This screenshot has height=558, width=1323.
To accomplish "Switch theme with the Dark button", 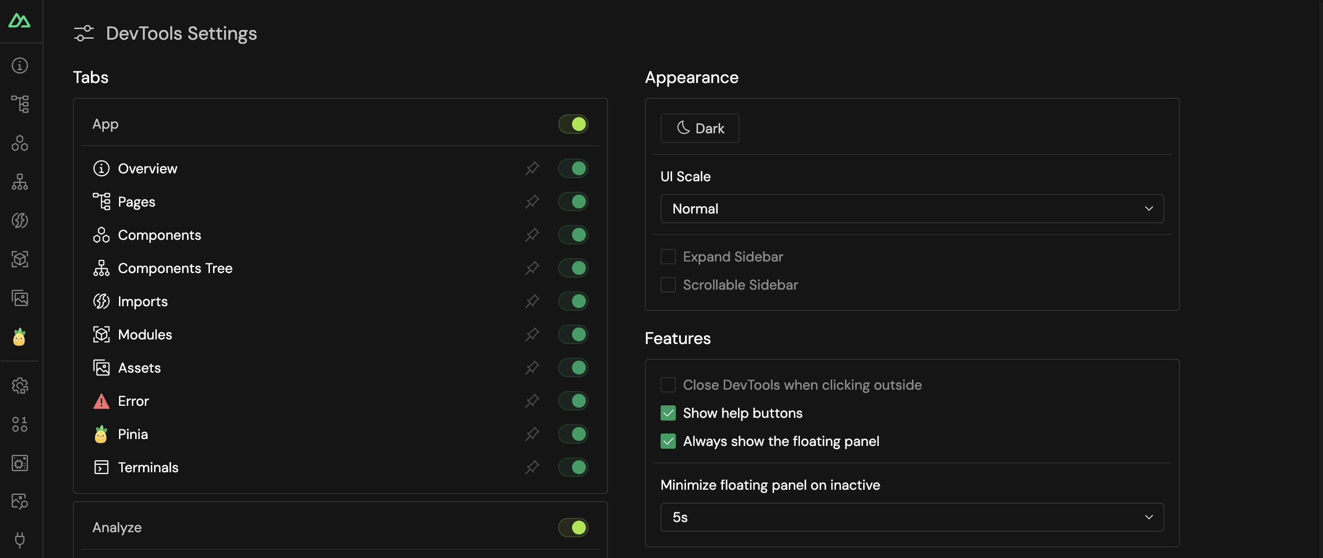I will (x=699, y=128).
